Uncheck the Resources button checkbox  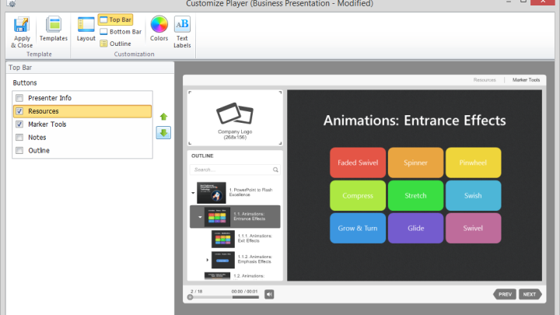coord(19,111)
